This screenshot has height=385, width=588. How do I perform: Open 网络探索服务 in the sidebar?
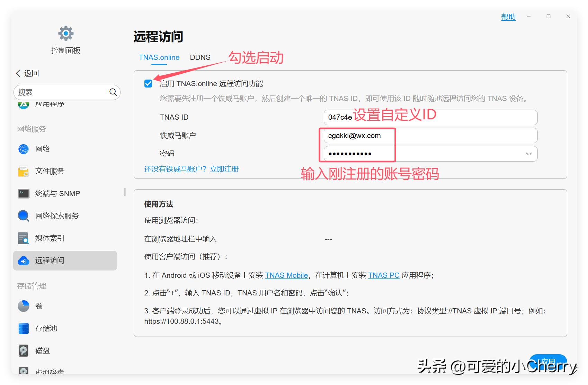tap(65, 216)
